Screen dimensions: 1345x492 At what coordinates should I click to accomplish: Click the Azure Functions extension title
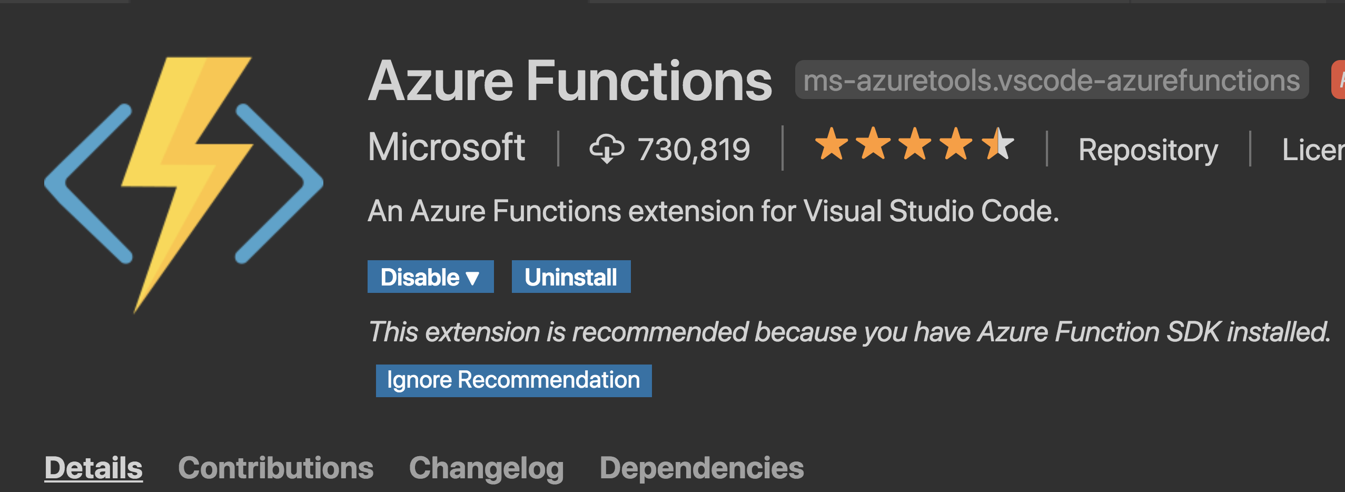[x=570, y=81]
